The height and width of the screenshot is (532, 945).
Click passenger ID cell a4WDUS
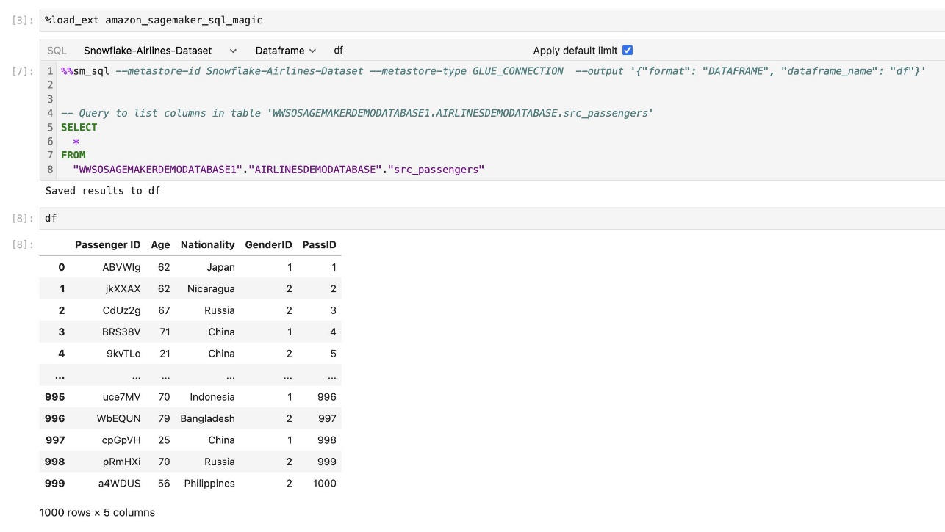(119, 484)
